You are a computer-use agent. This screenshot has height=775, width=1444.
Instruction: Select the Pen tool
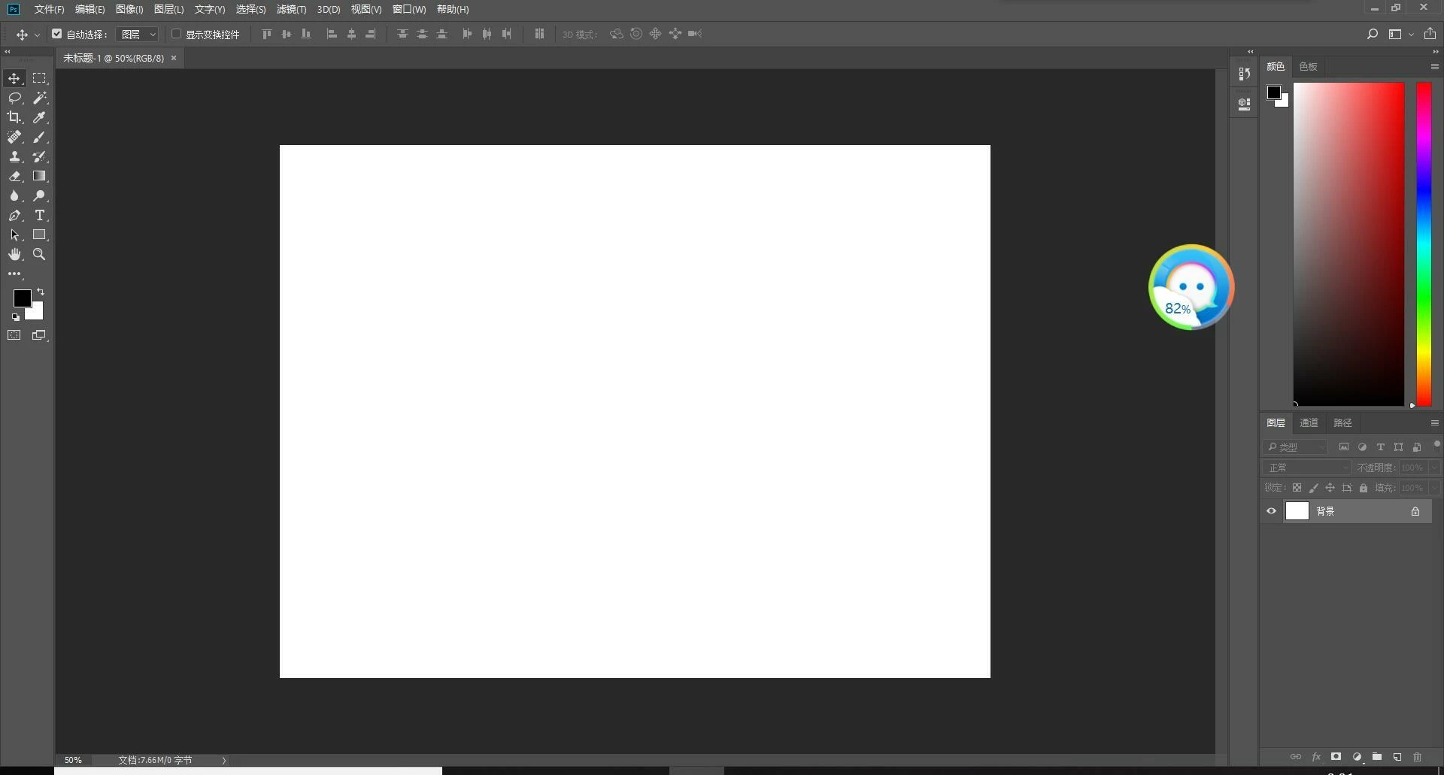[14, 215]
